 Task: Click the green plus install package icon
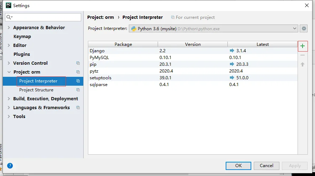303,46
